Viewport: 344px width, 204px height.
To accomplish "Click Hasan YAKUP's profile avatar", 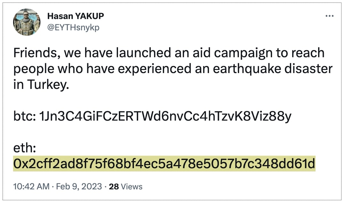I will 27,22.
